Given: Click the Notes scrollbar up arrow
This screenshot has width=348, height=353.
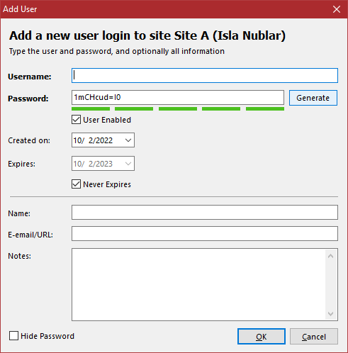Looking at the screenshot, I should pyautogui.click(x=331, y=256).
